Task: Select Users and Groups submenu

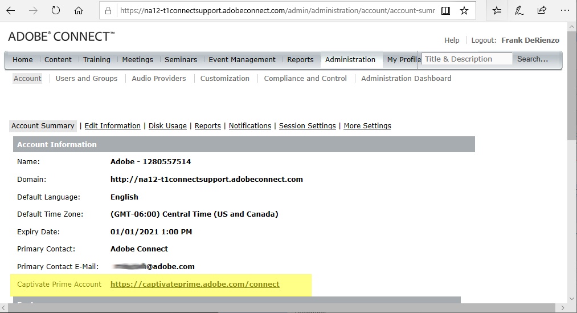Action: [87, 79]
